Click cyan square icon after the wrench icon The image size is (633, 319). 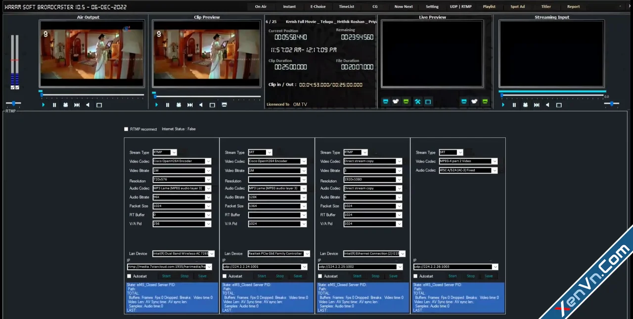pos(428,101)
